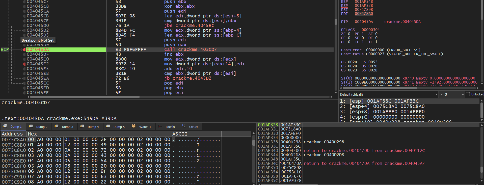Select ESP register value 001AF328
The image size is (484, 185).
[x=364, y=6]
